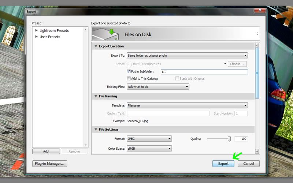Open the recent folder arrow next to Choose
Screen dimensions: 293x183
[x=225, y=64]
